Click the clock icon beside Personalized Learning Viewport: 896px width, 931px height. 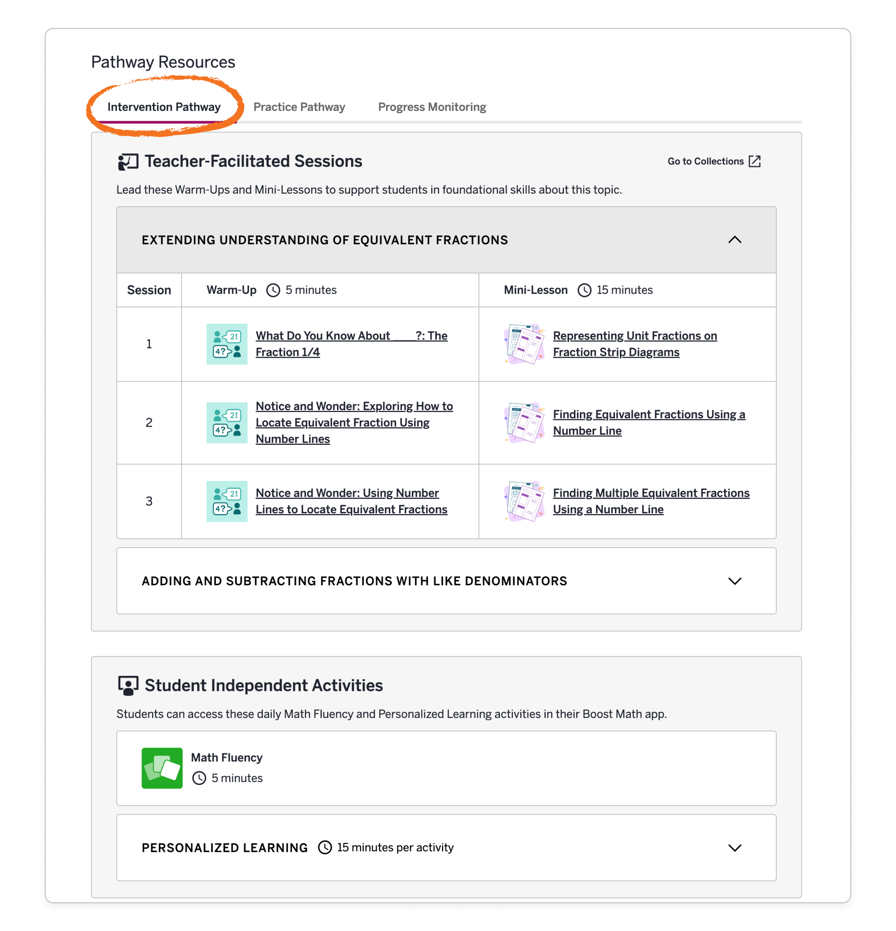coord(324,847)
